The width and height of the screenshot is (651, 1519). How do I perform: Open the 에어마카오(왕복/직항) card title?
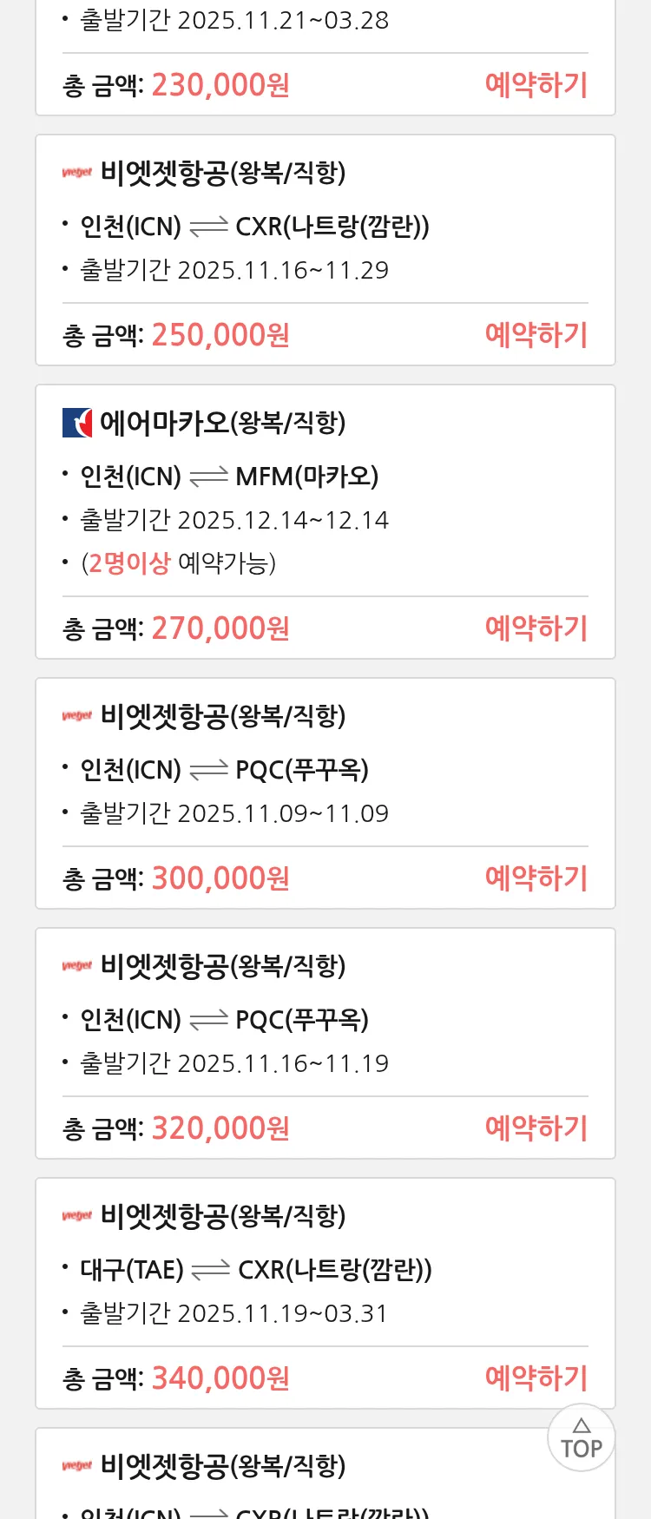(222, 423)
